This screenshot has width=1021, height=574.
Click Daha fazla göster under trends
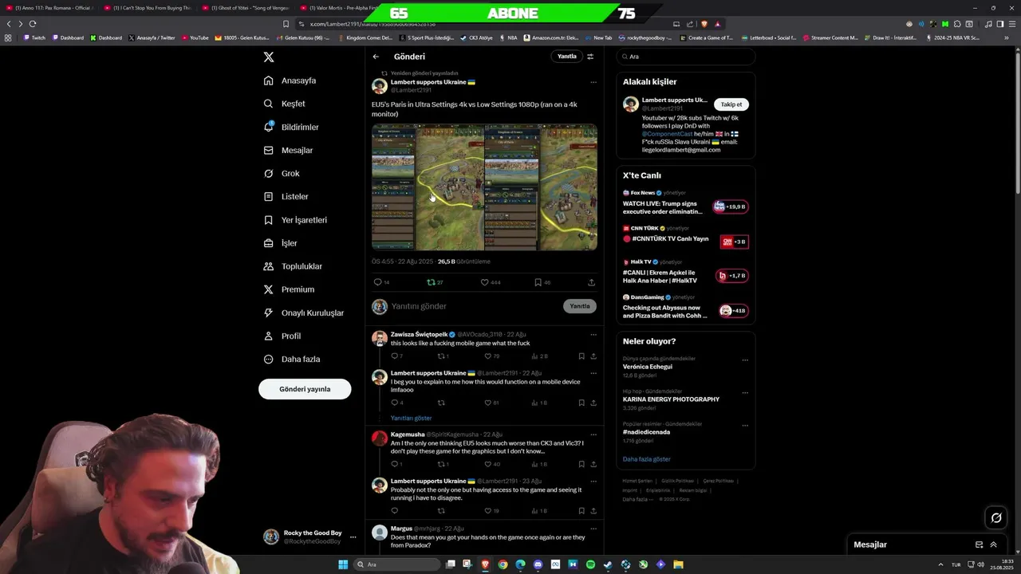pyautogui.click(x=646, y=459)
